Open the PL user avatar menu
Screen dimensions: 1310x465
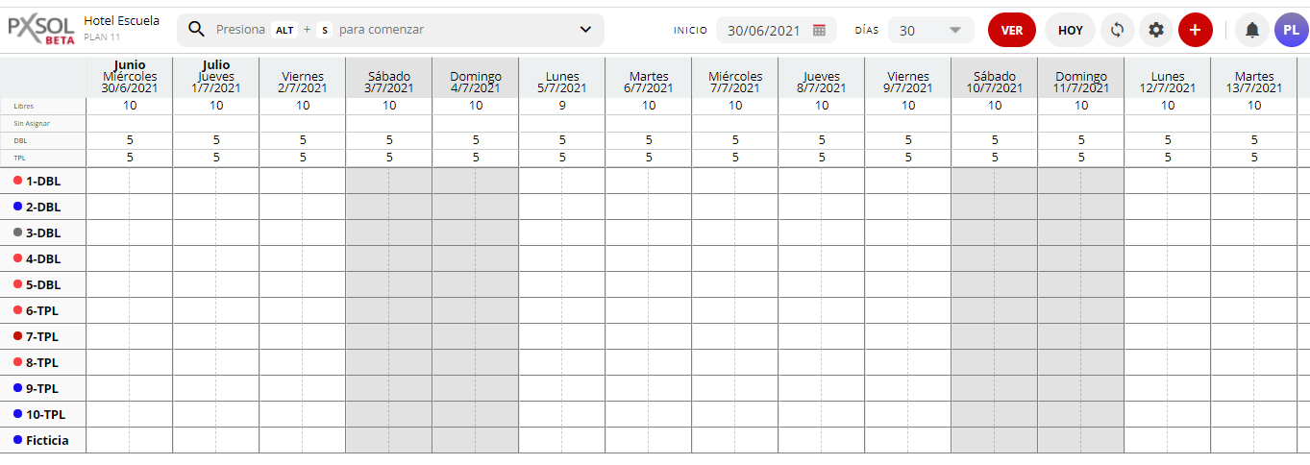tap(1291, 30)
